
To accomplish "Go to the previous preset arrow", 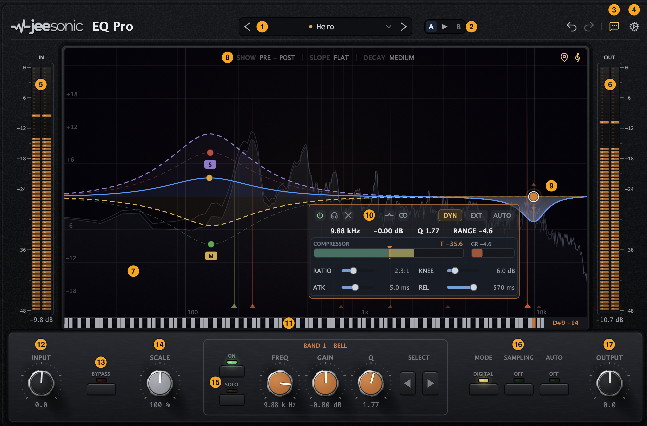I will pos(247,27).
